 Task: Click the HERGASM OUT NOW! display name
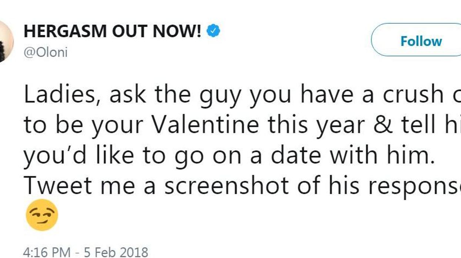[x=112, y=32]
